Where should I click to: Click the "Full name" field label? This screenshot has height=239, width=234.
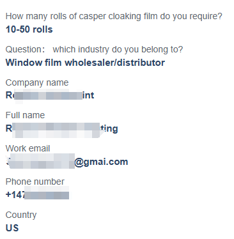click(x=25, y=115)
